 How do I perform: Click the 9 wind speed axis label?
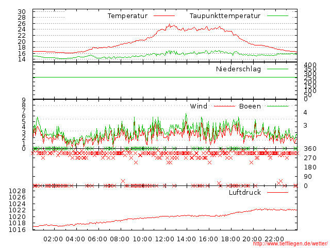(24, 100)
